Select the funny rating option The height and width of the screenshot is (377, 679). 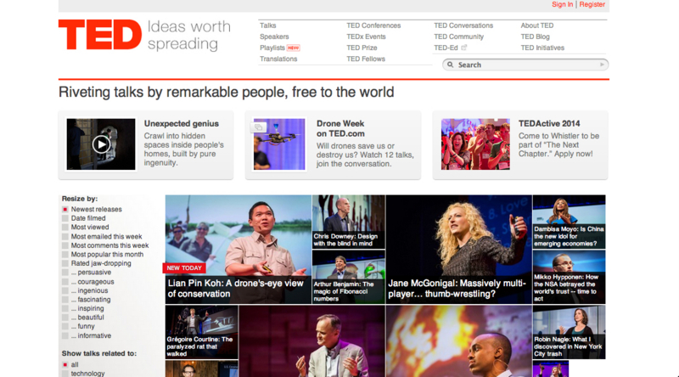pos(65,326)
